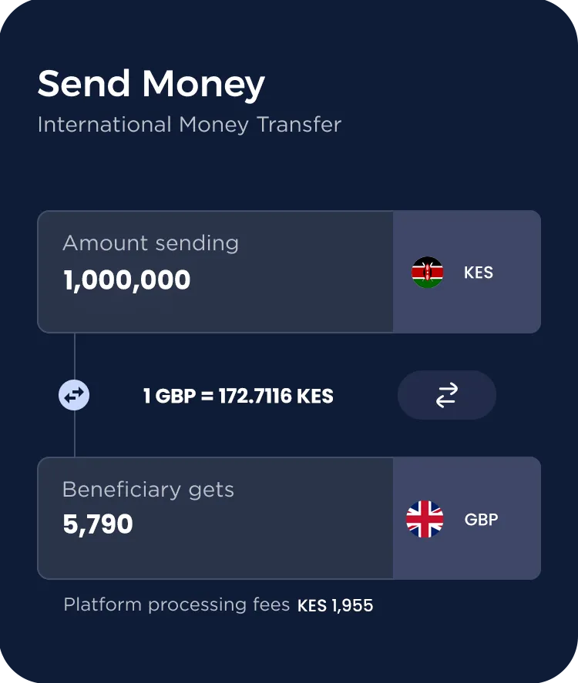Click the KES currency code text

(479, 273)
